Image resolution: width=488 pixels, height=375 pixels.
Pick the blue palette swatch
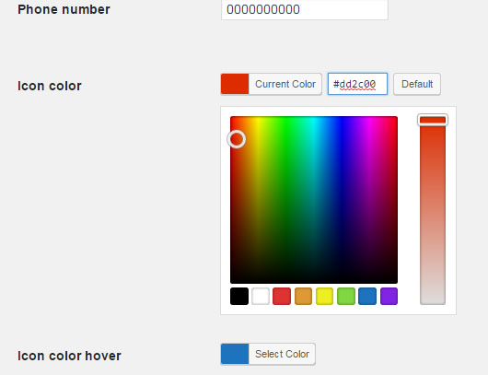(x=367, y=296)
